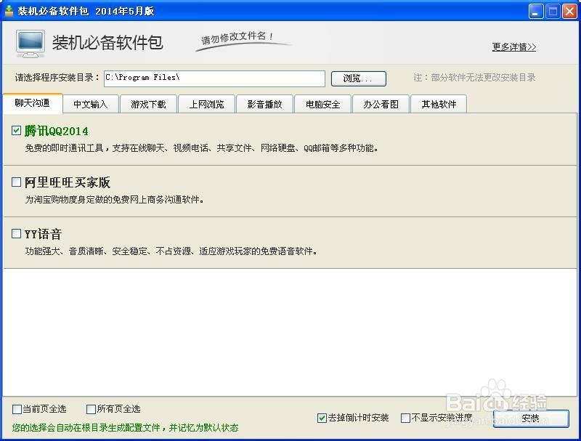Click YY description starting 功能强大、音质清晰

click(x=171, y=251)
